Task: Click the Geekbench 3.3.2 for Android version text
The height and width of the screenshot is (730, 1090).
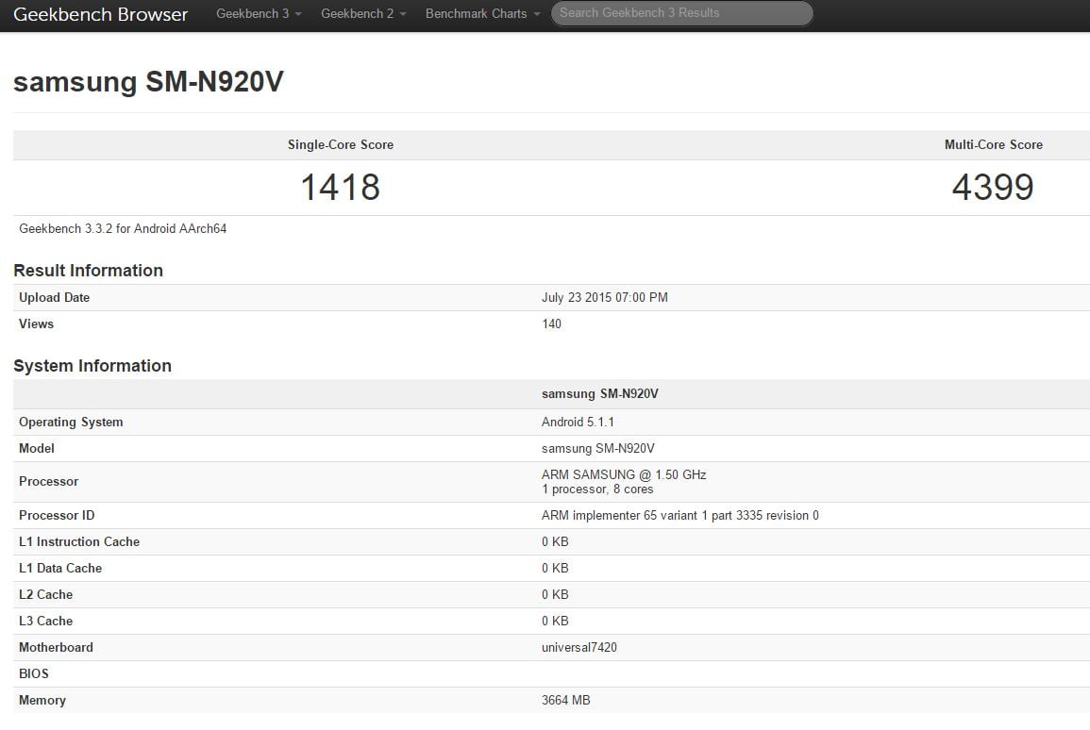Action: click(x=123, y=228)
